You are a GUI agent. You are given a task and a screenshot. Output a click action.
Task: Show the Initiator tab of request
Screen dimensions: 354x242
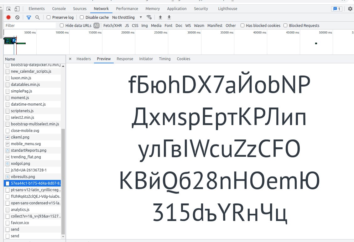click(x=146, y=59)
